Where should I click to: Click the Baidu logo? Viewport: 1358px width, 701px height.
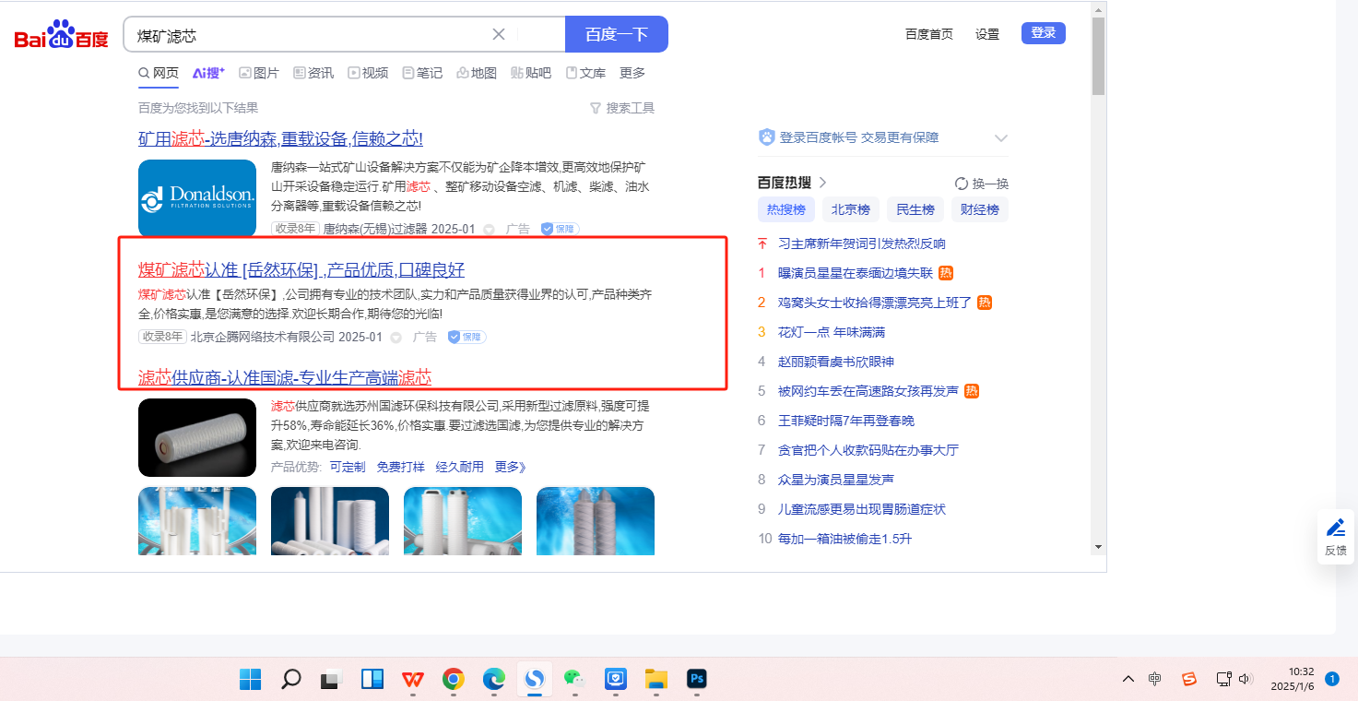[x=61, y=35]
